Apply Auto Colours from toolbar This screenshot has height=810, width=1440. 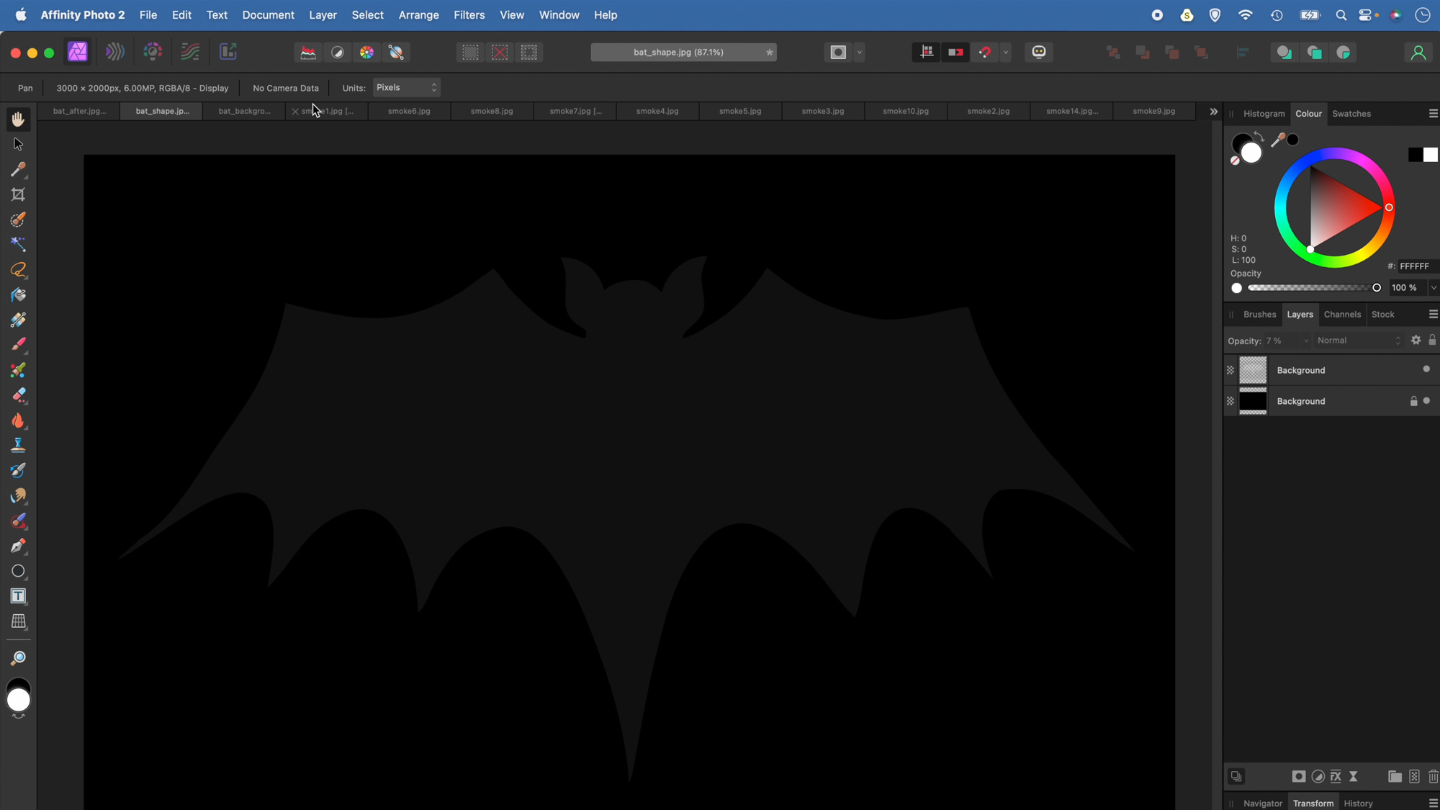367,53
